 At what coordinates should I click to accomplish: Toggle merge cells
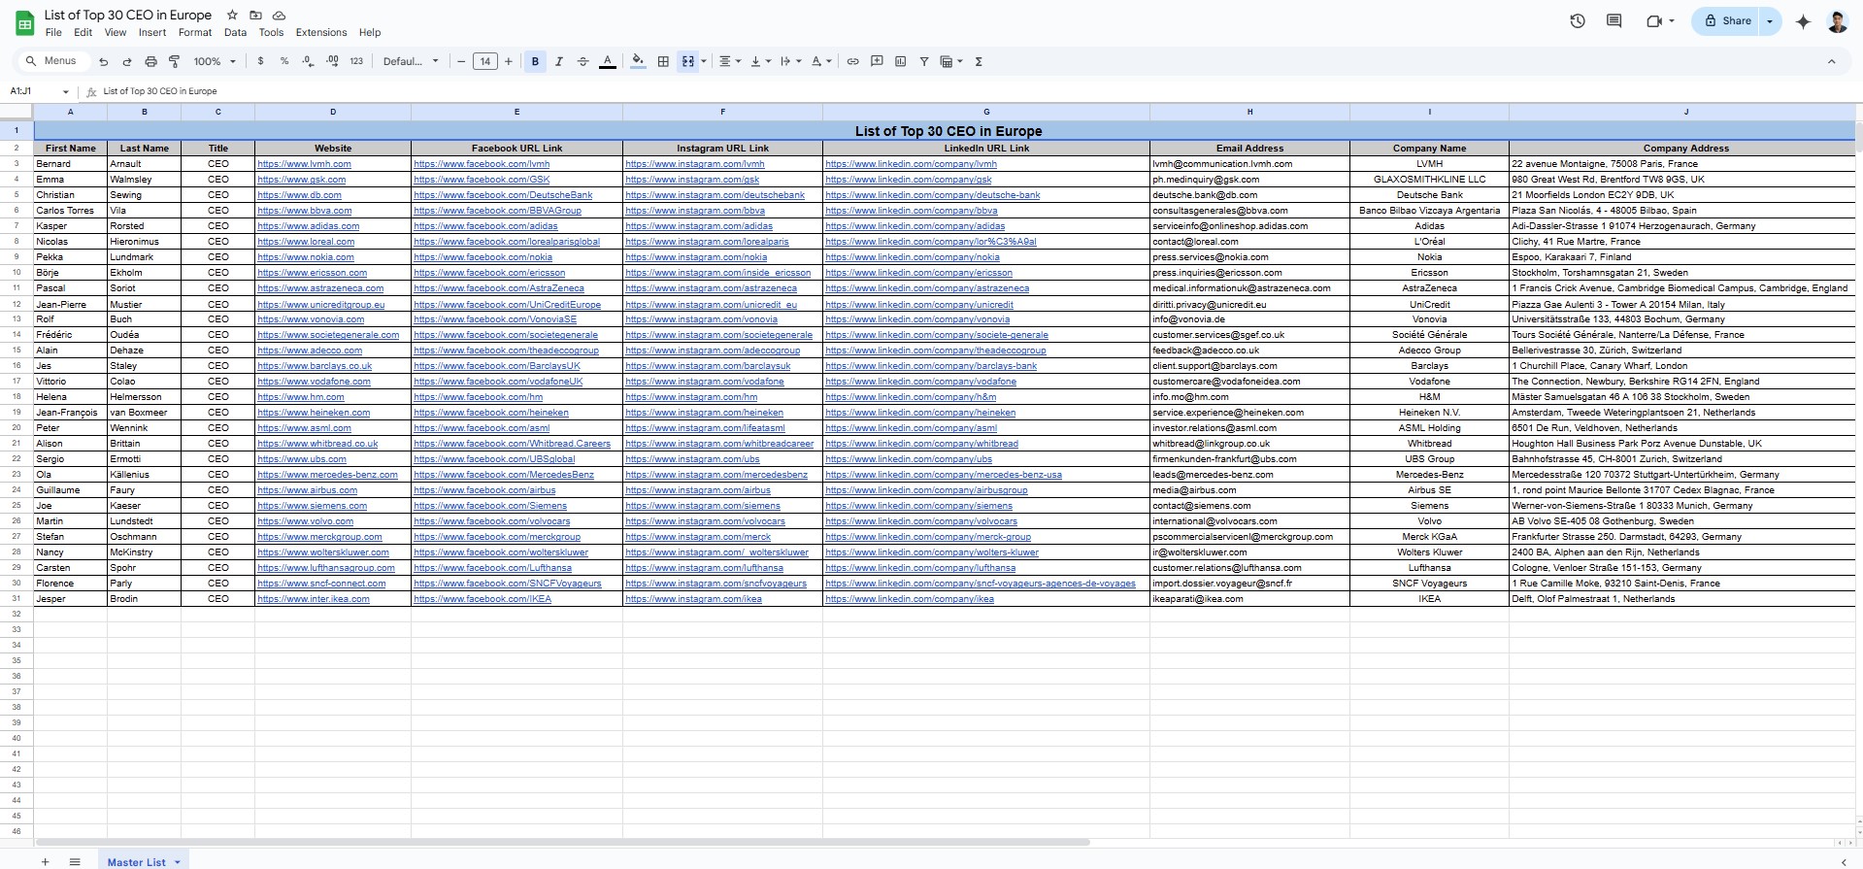[687, 61]
